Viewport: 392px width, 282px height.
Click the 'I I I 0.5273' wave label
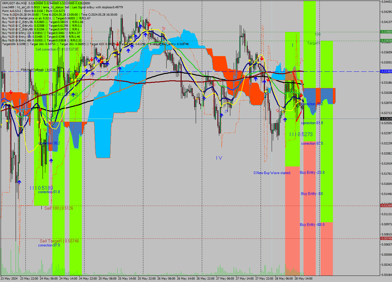301,134
